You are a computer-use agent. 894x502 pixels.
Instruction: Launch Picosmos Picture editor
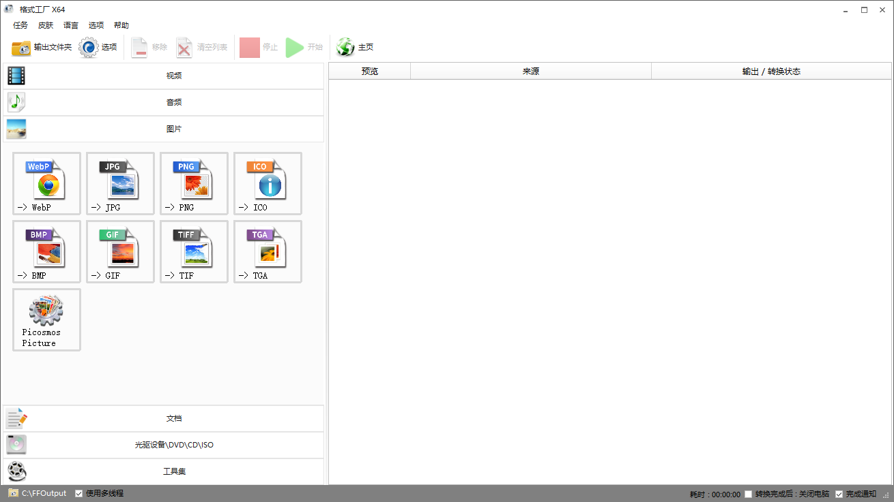coord(46,319)
